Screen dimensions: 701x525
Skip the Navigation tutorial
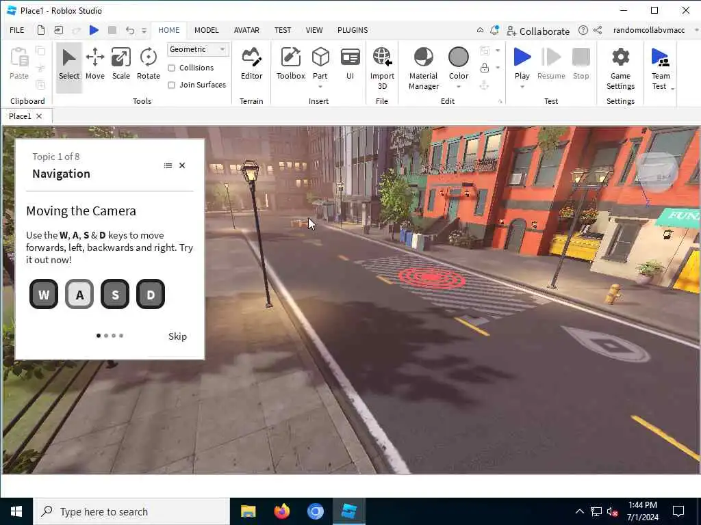[x=177, y=336]
